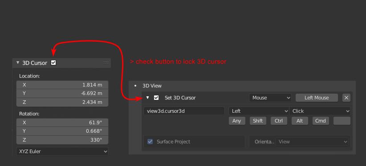Click the Rotation X field 61.9°
The width and height of the screenshot is (366, 166).
click(x=62, y=123)
